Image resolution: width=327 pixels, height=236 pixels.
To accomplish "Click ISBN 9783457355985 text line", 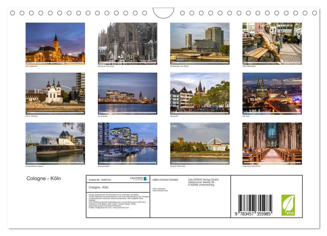I will pos(165,180).
